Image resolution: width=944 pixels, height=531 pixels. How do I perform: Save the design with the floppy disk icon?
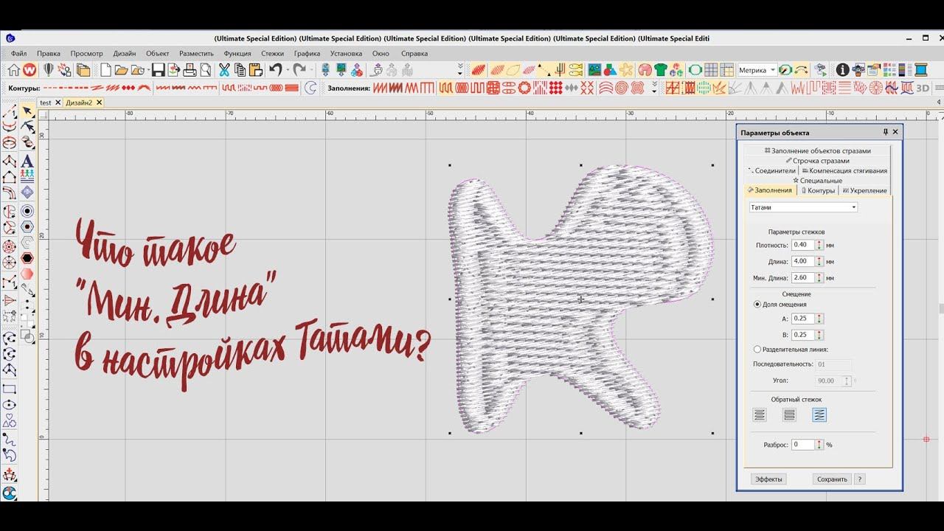point(158,70)
